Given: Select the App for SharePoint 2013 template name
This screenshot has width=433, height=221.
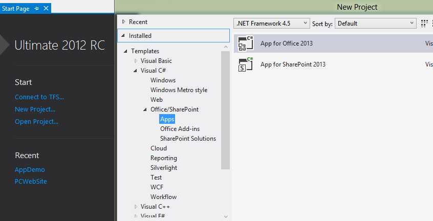Looking at the screenshot, I should click(x=293, y=64).
